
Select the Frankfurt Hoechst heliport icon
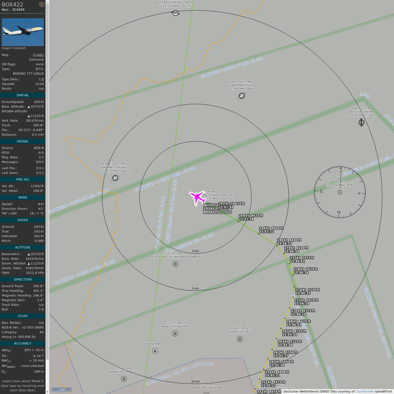tap(124, 379)
